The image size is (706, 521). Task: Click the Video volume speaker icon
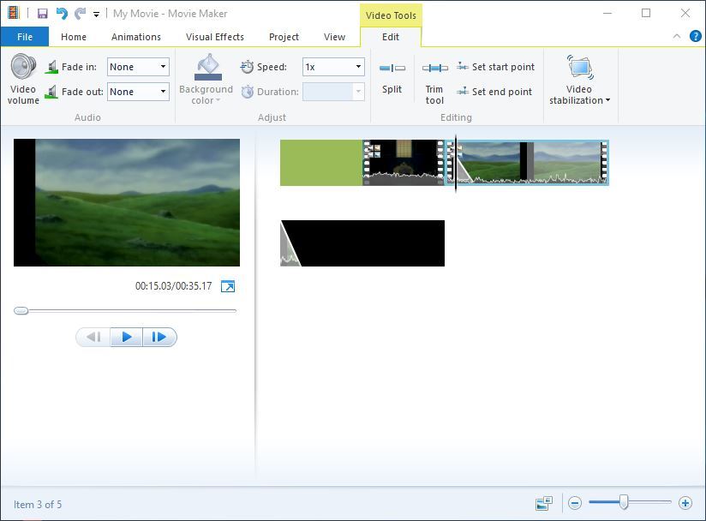[23, 67]
